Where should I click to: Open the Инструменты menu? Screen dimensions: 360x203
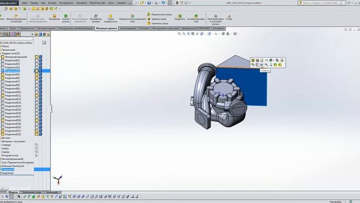(66, 3)
